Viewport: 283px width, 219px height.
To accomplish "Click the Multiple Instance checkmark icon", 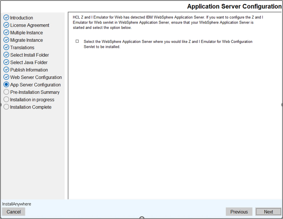I will [x=6, y=32].
